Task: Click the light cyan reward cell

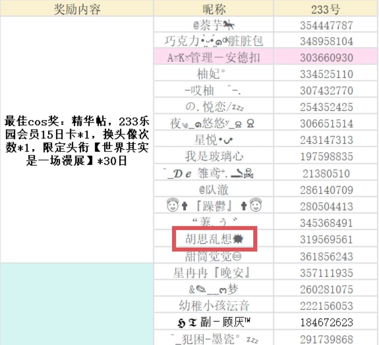Action: pyautogui.click(x=77, y=304)
